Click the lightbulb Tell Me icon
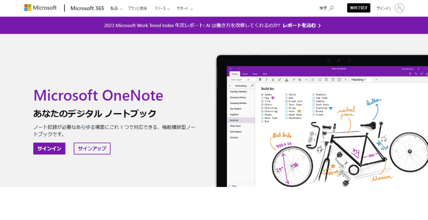Image resolution: width=428 pixels, height=220 pixels. pos(410,74)
